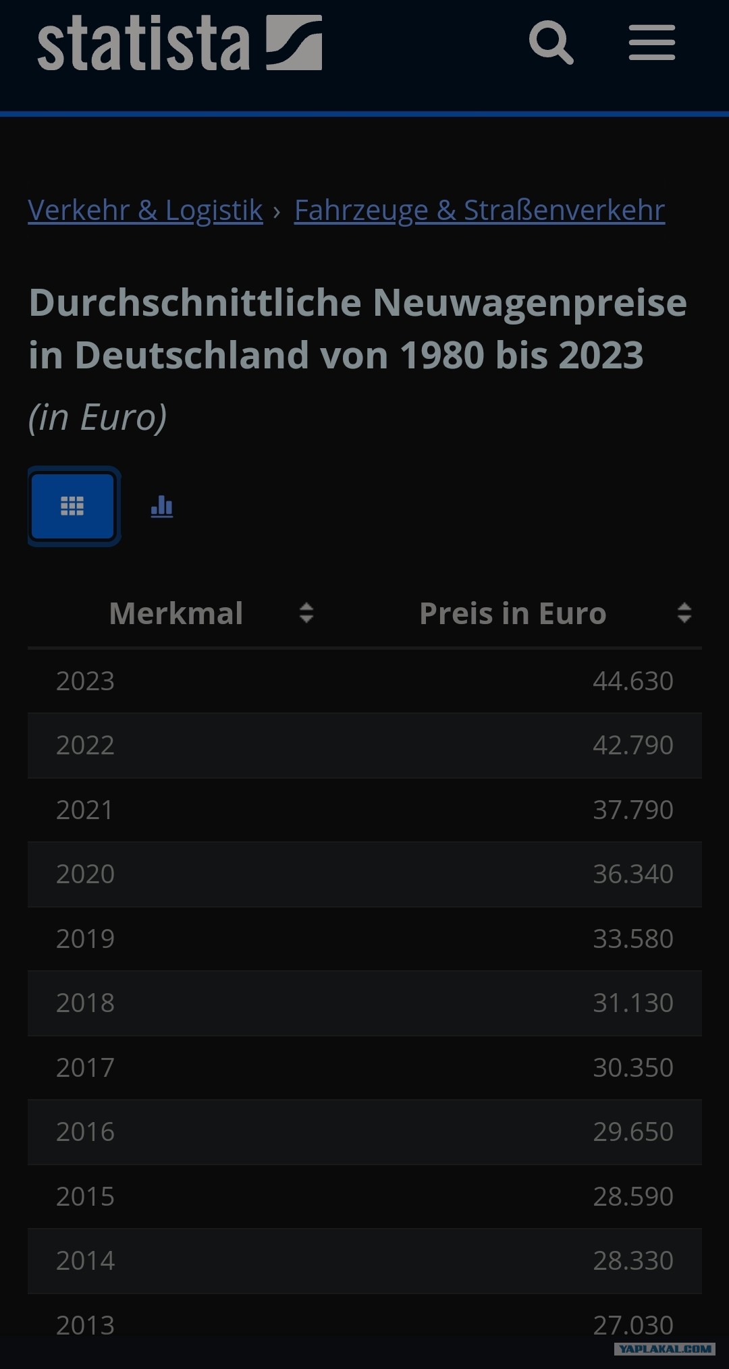Image resolution: width=729 pixels, height=1369 pixels.
Task: Click the page title heading
Action: pyautogui.click(x=358, y=329)
